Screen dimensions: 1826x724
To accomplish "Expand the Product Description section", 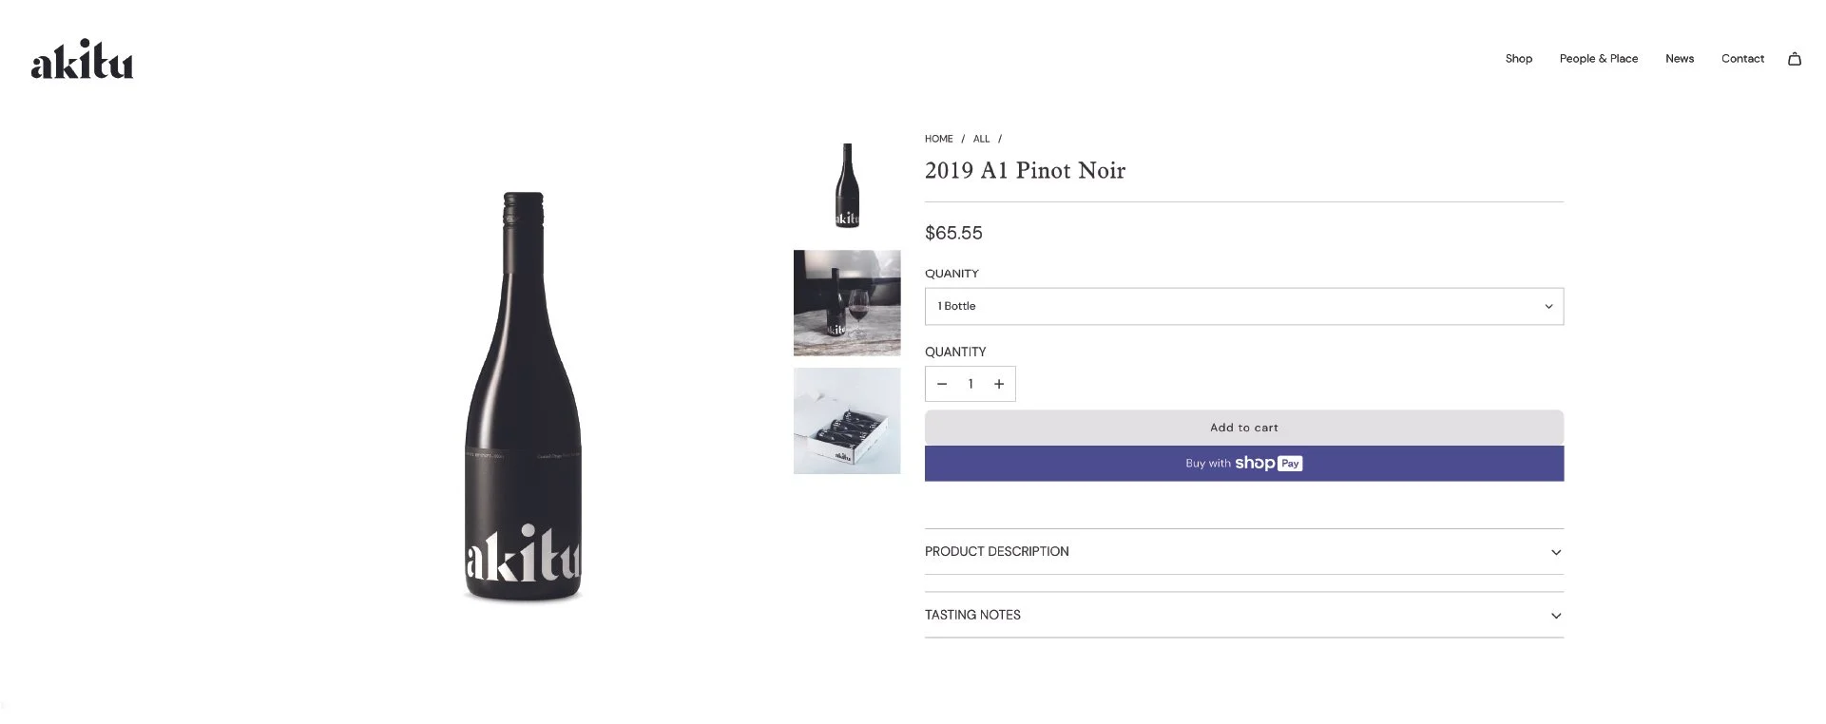I will pyautogui.click(x=1243, y=551).
